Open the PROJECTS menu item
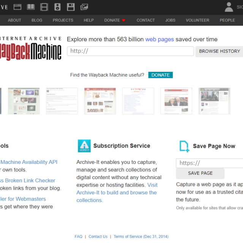 coord(63,20)
